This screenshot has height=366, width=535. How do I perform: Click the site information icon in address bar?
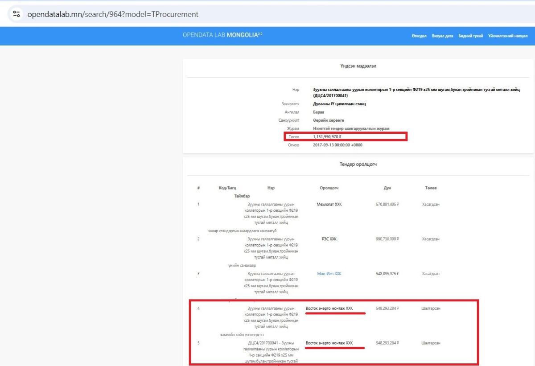point(16,14)
